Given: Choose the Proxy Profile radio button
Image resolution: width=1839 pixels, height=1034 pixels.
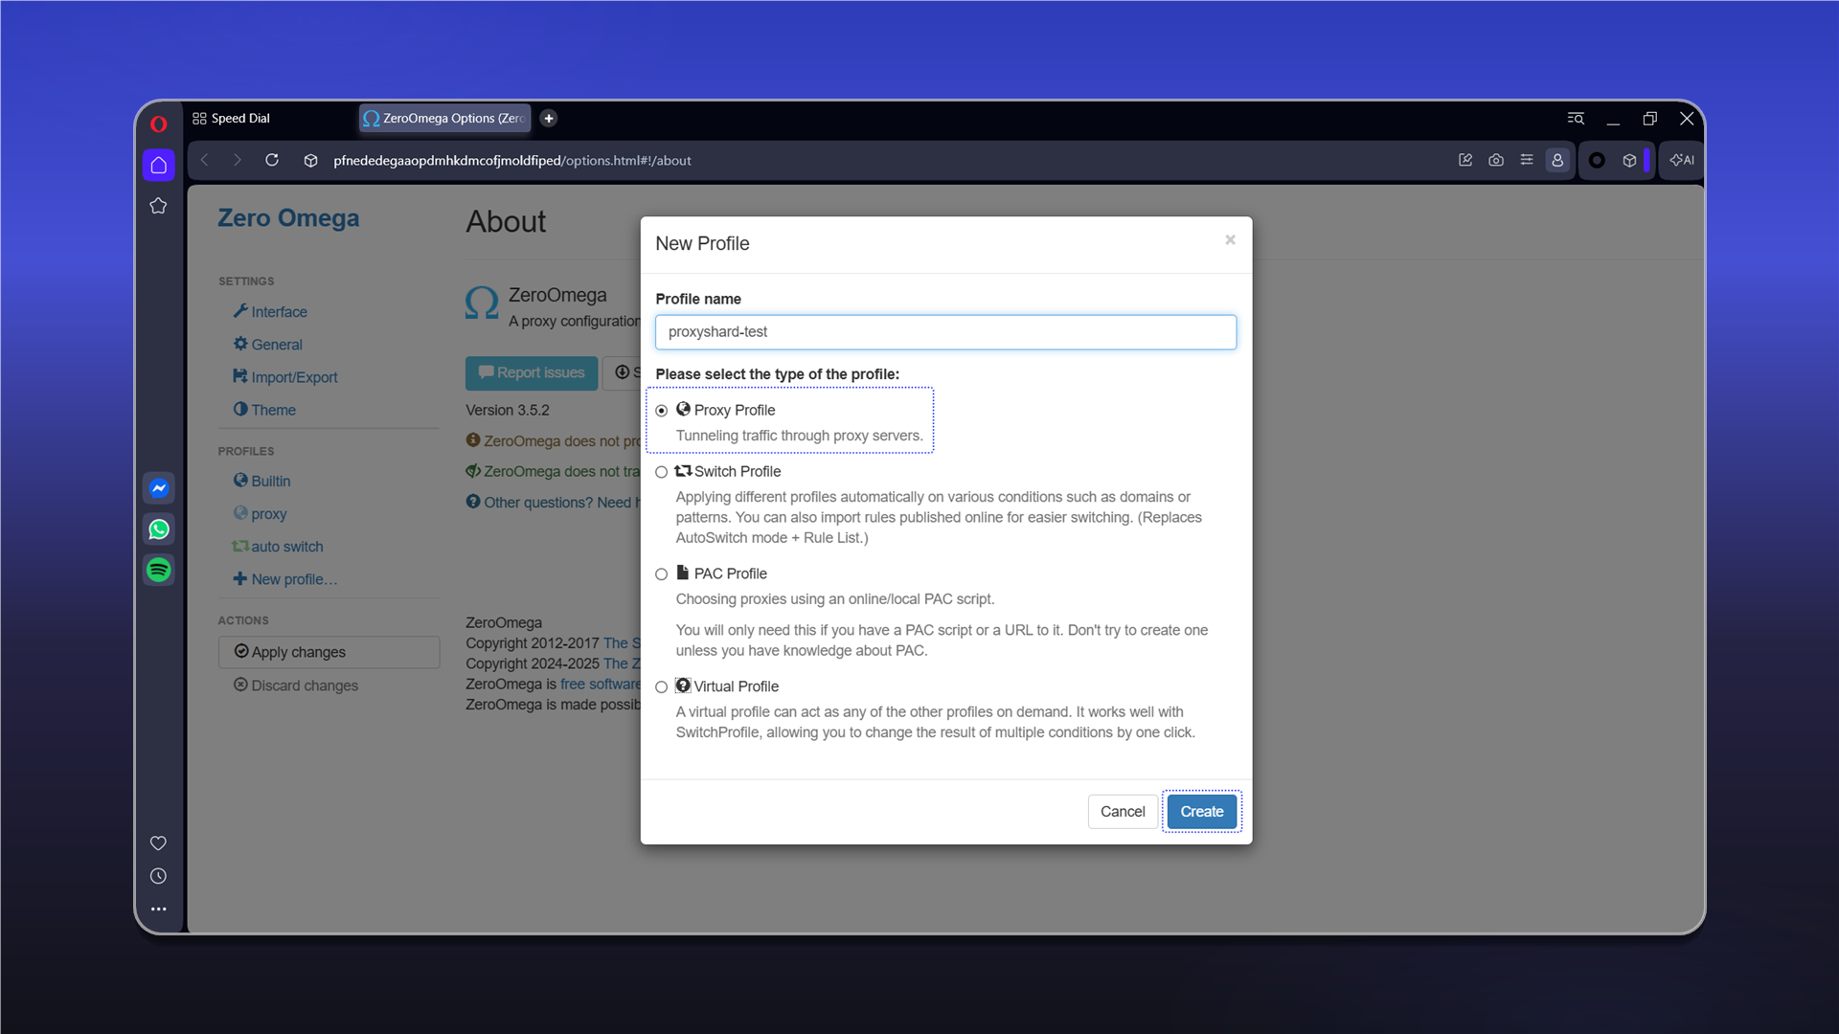Looking at the screenshot, I should [x=662, y=411].
